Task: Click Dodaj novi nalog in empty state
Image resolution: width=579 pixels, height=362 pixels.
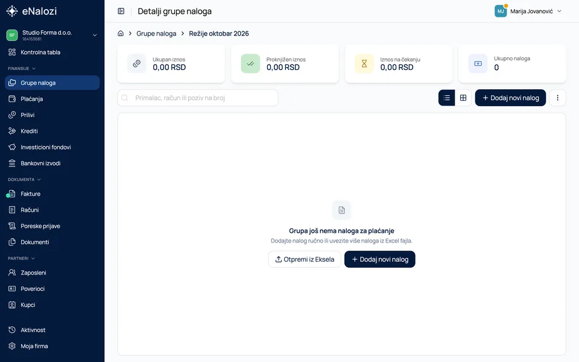Action: (379, 259)
